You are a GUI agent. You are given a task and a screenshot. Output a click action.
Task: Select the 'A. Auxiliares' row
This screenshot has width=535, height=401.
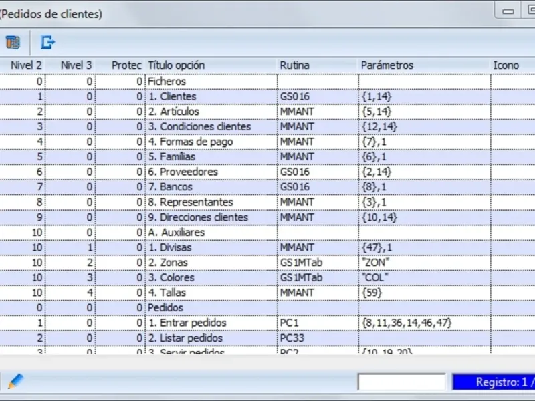pos(267,232)
